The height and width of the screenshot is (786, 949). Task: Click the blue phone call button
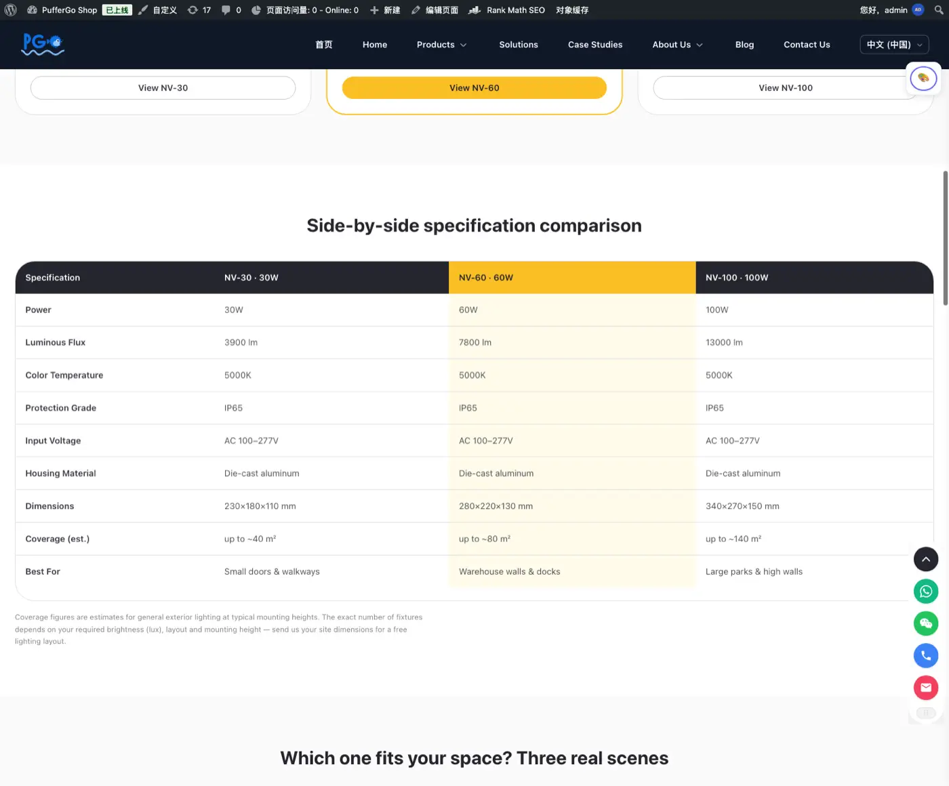[926, 655]
